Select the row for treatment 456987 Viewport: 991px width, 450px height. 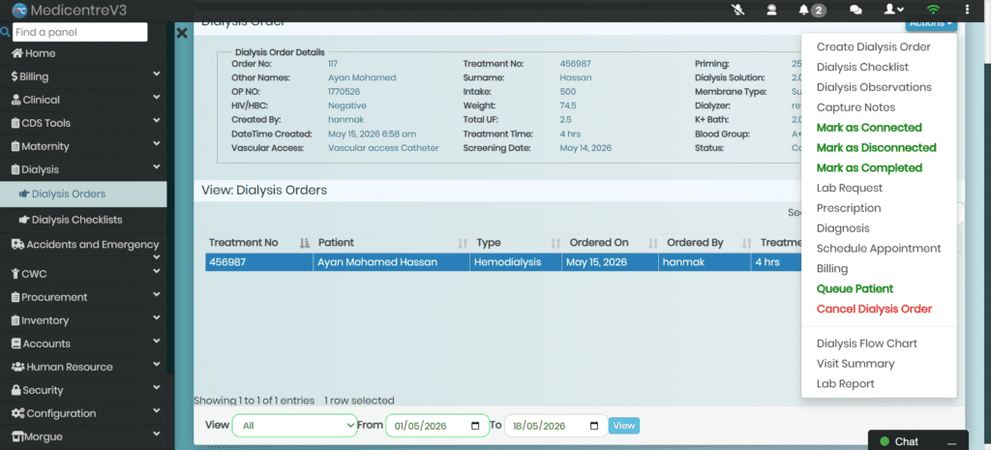(503, 262)
